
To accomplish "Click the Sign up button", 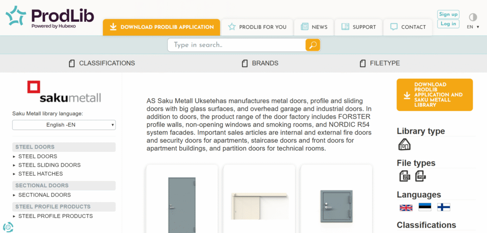I will click(x=448, y=14).
